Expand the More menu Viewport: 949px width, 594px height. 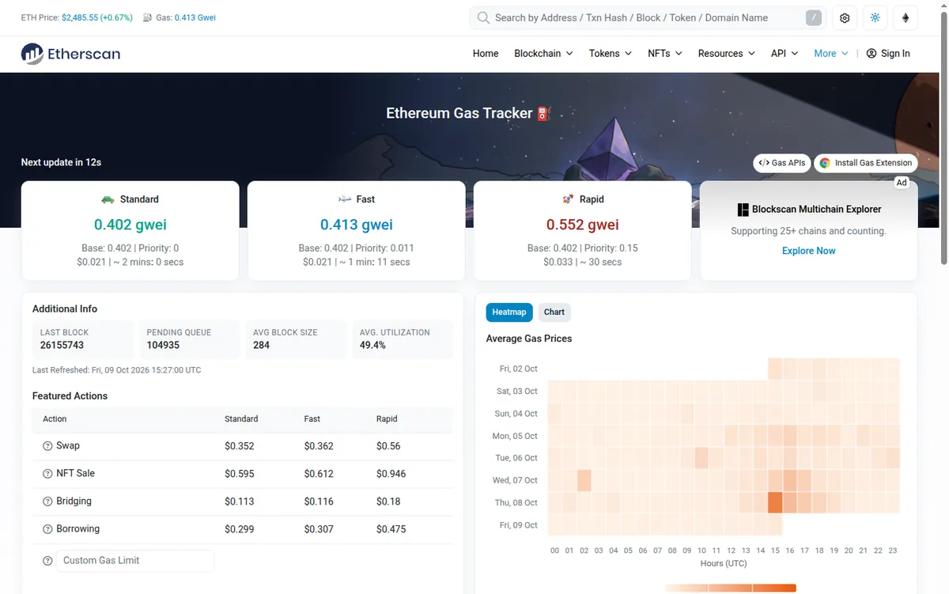pyautogui.click(x=831, y=54)
